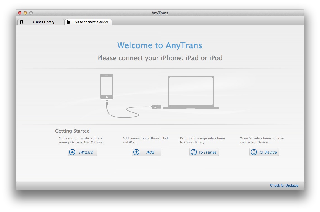The height and width of the screenshot is (212, 320).
Task: Click the laptop illustration
Action: [x=191, y=93]
